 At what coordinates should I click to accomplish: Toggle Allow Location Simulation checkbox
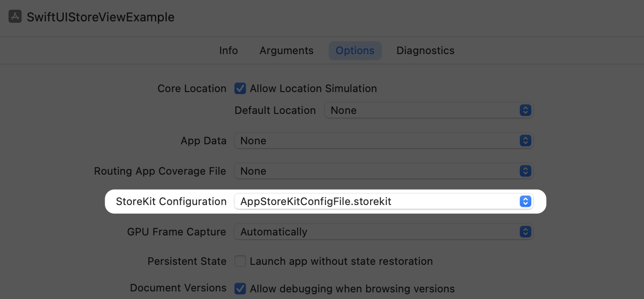[240, 88]
